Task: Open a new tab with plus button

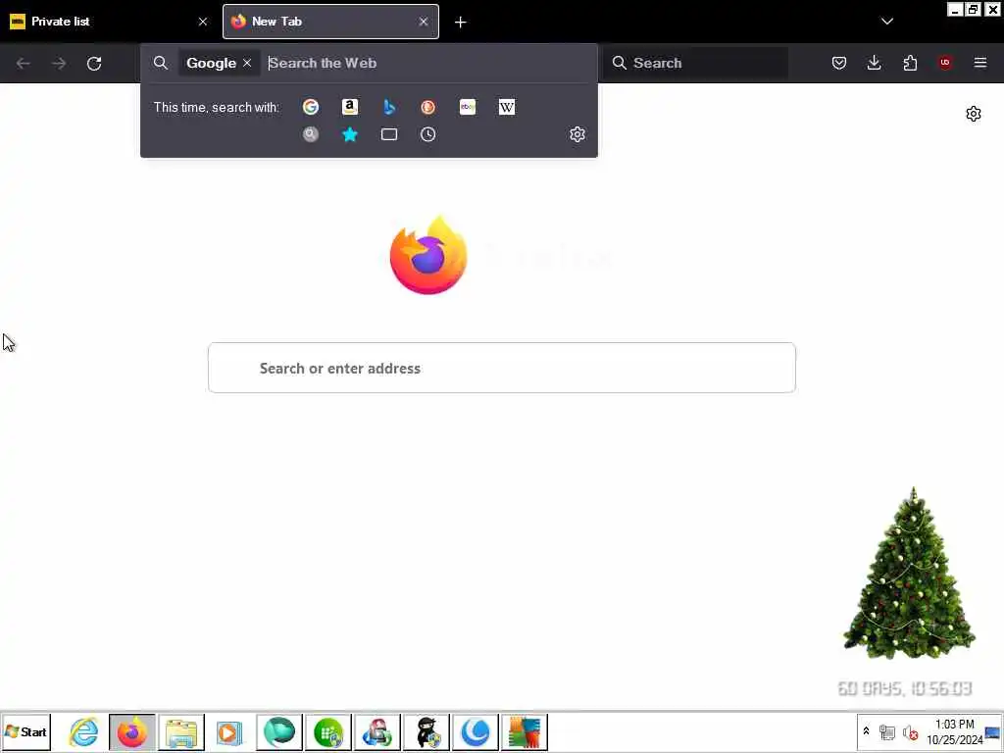Action: [x=461, y=23]
